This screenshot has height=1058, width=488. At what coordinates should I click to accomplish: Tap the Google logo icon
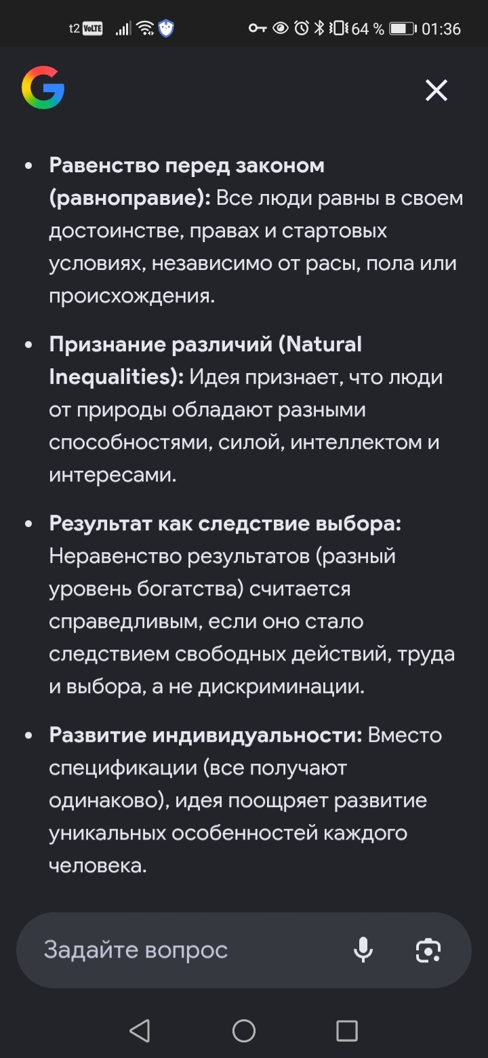point(43,87)
